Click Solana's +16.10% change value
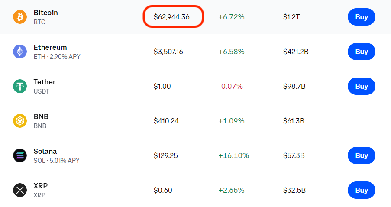Screen dimensions: 391x207 pyautogui.click(x=233, y=155)
